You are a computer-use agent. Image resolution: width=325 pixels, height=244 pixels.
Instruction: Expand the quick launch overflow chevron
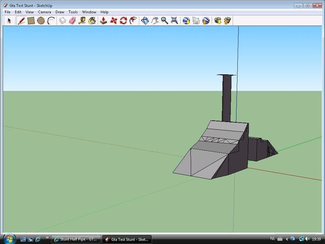pyautogui.click(x=47, y=237)
